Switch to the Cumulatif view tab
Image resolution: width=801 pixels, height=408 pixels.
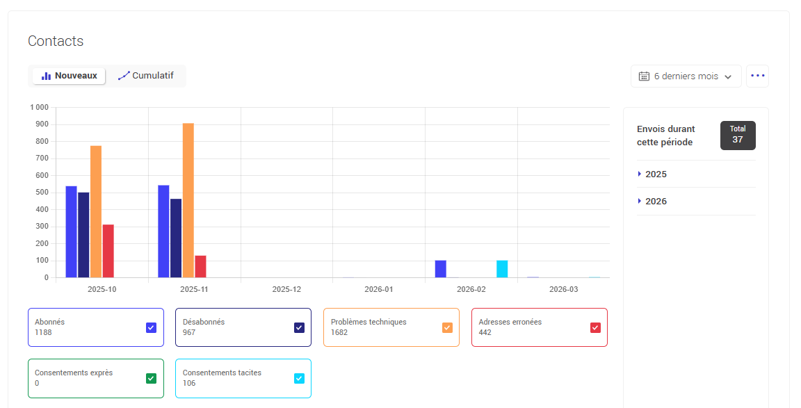[x=146, y=76]
